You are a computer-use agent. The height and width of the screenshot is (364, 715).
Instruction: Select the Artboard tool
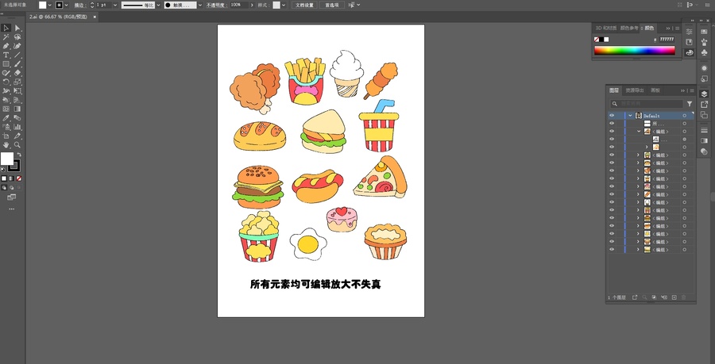pyautogui.click(x=6, y=136)
